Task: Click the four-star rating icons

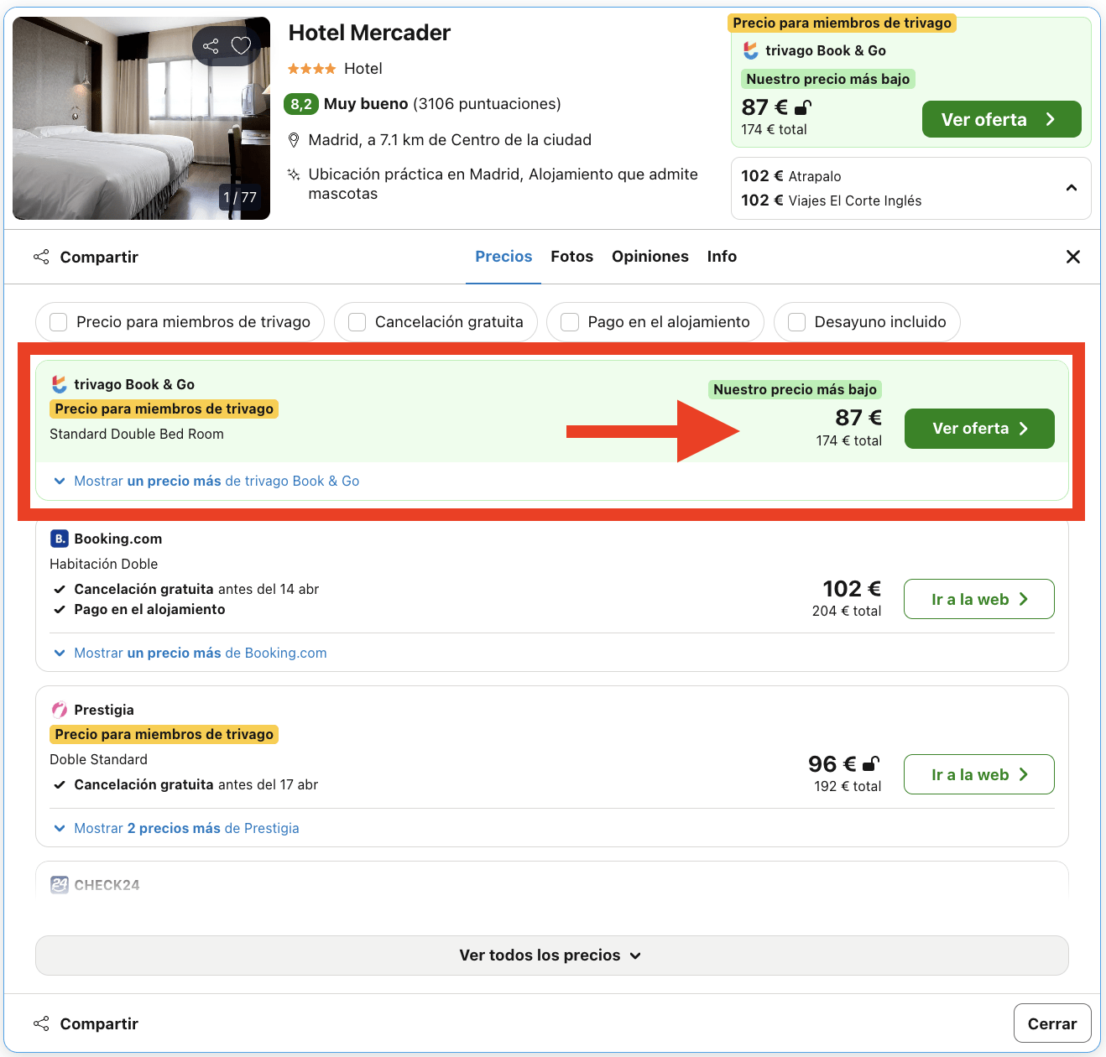Action: 312,69
